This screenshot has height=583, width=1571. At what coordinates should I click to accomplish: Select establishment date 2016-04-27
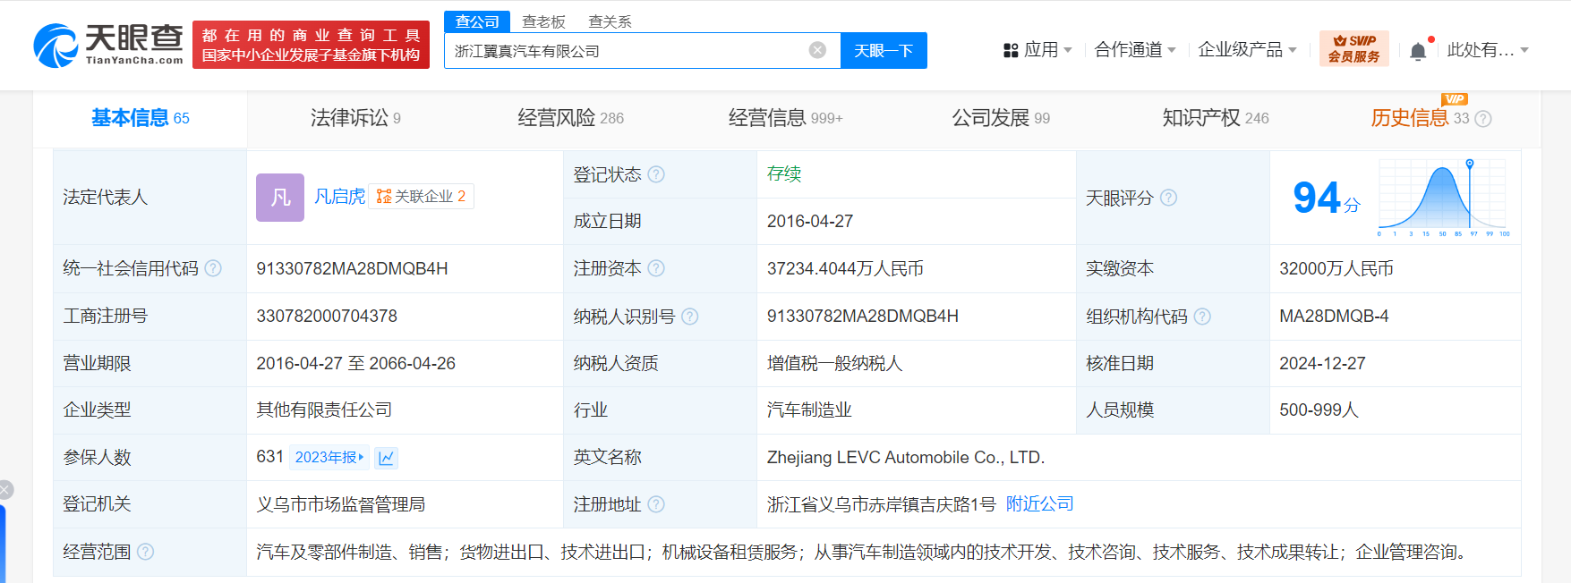[x=810, y=221]
